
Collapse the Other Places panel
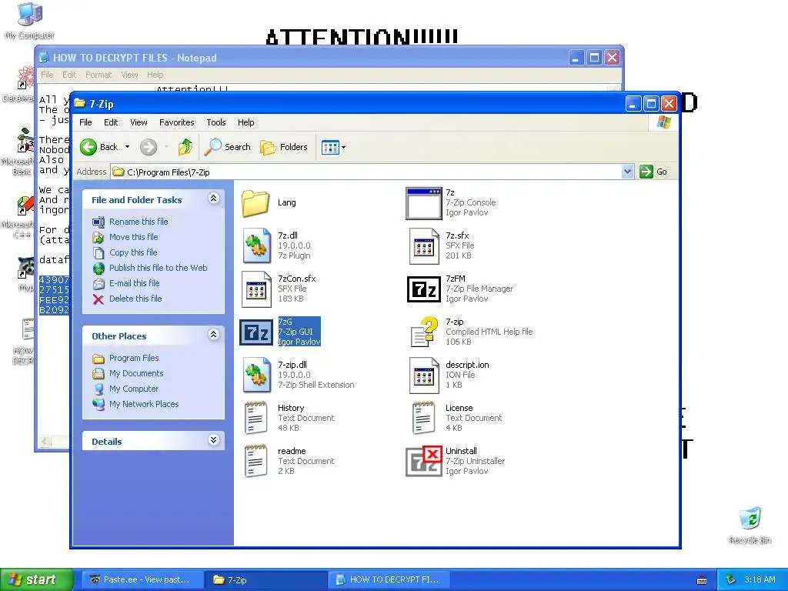click(x=214, y=335)
